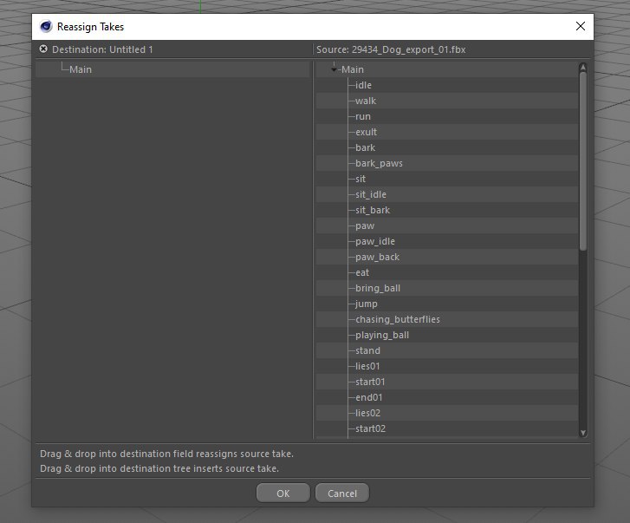The image size is (630, 523).
Task: Select the chasing_butterflies take
Action: click(x=398, y=319)
